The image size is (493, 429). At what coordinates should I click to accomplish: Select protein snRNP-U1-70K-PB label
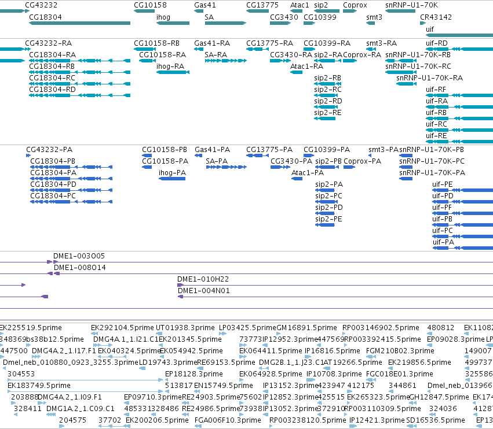[432, 149]
